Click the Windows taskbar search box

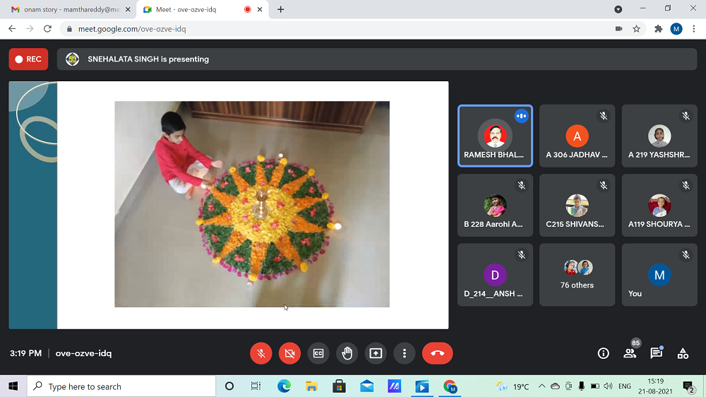[121, 386]
